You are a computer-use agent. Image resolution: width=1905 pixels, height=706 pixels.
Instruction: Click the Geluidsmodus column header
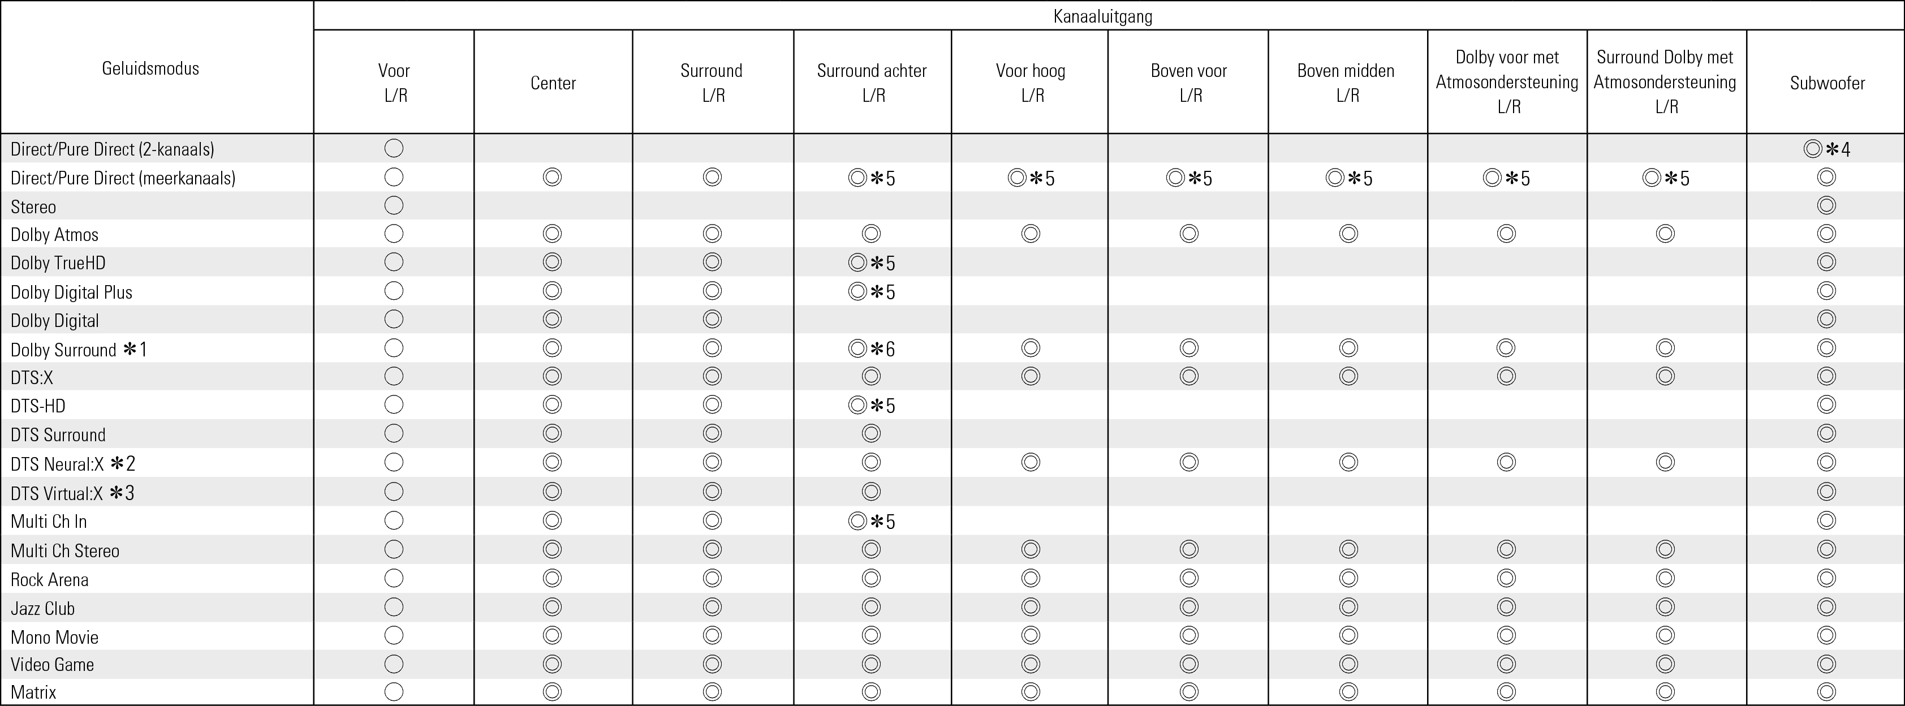[151, 69]
